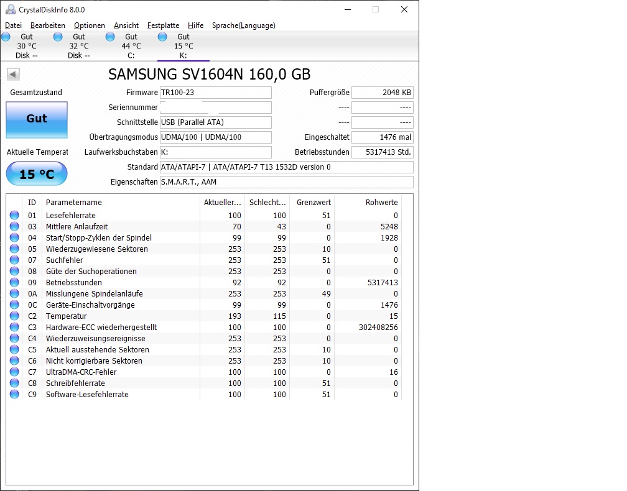Select the K: drive tab showing 15 °C

[183, 46]
